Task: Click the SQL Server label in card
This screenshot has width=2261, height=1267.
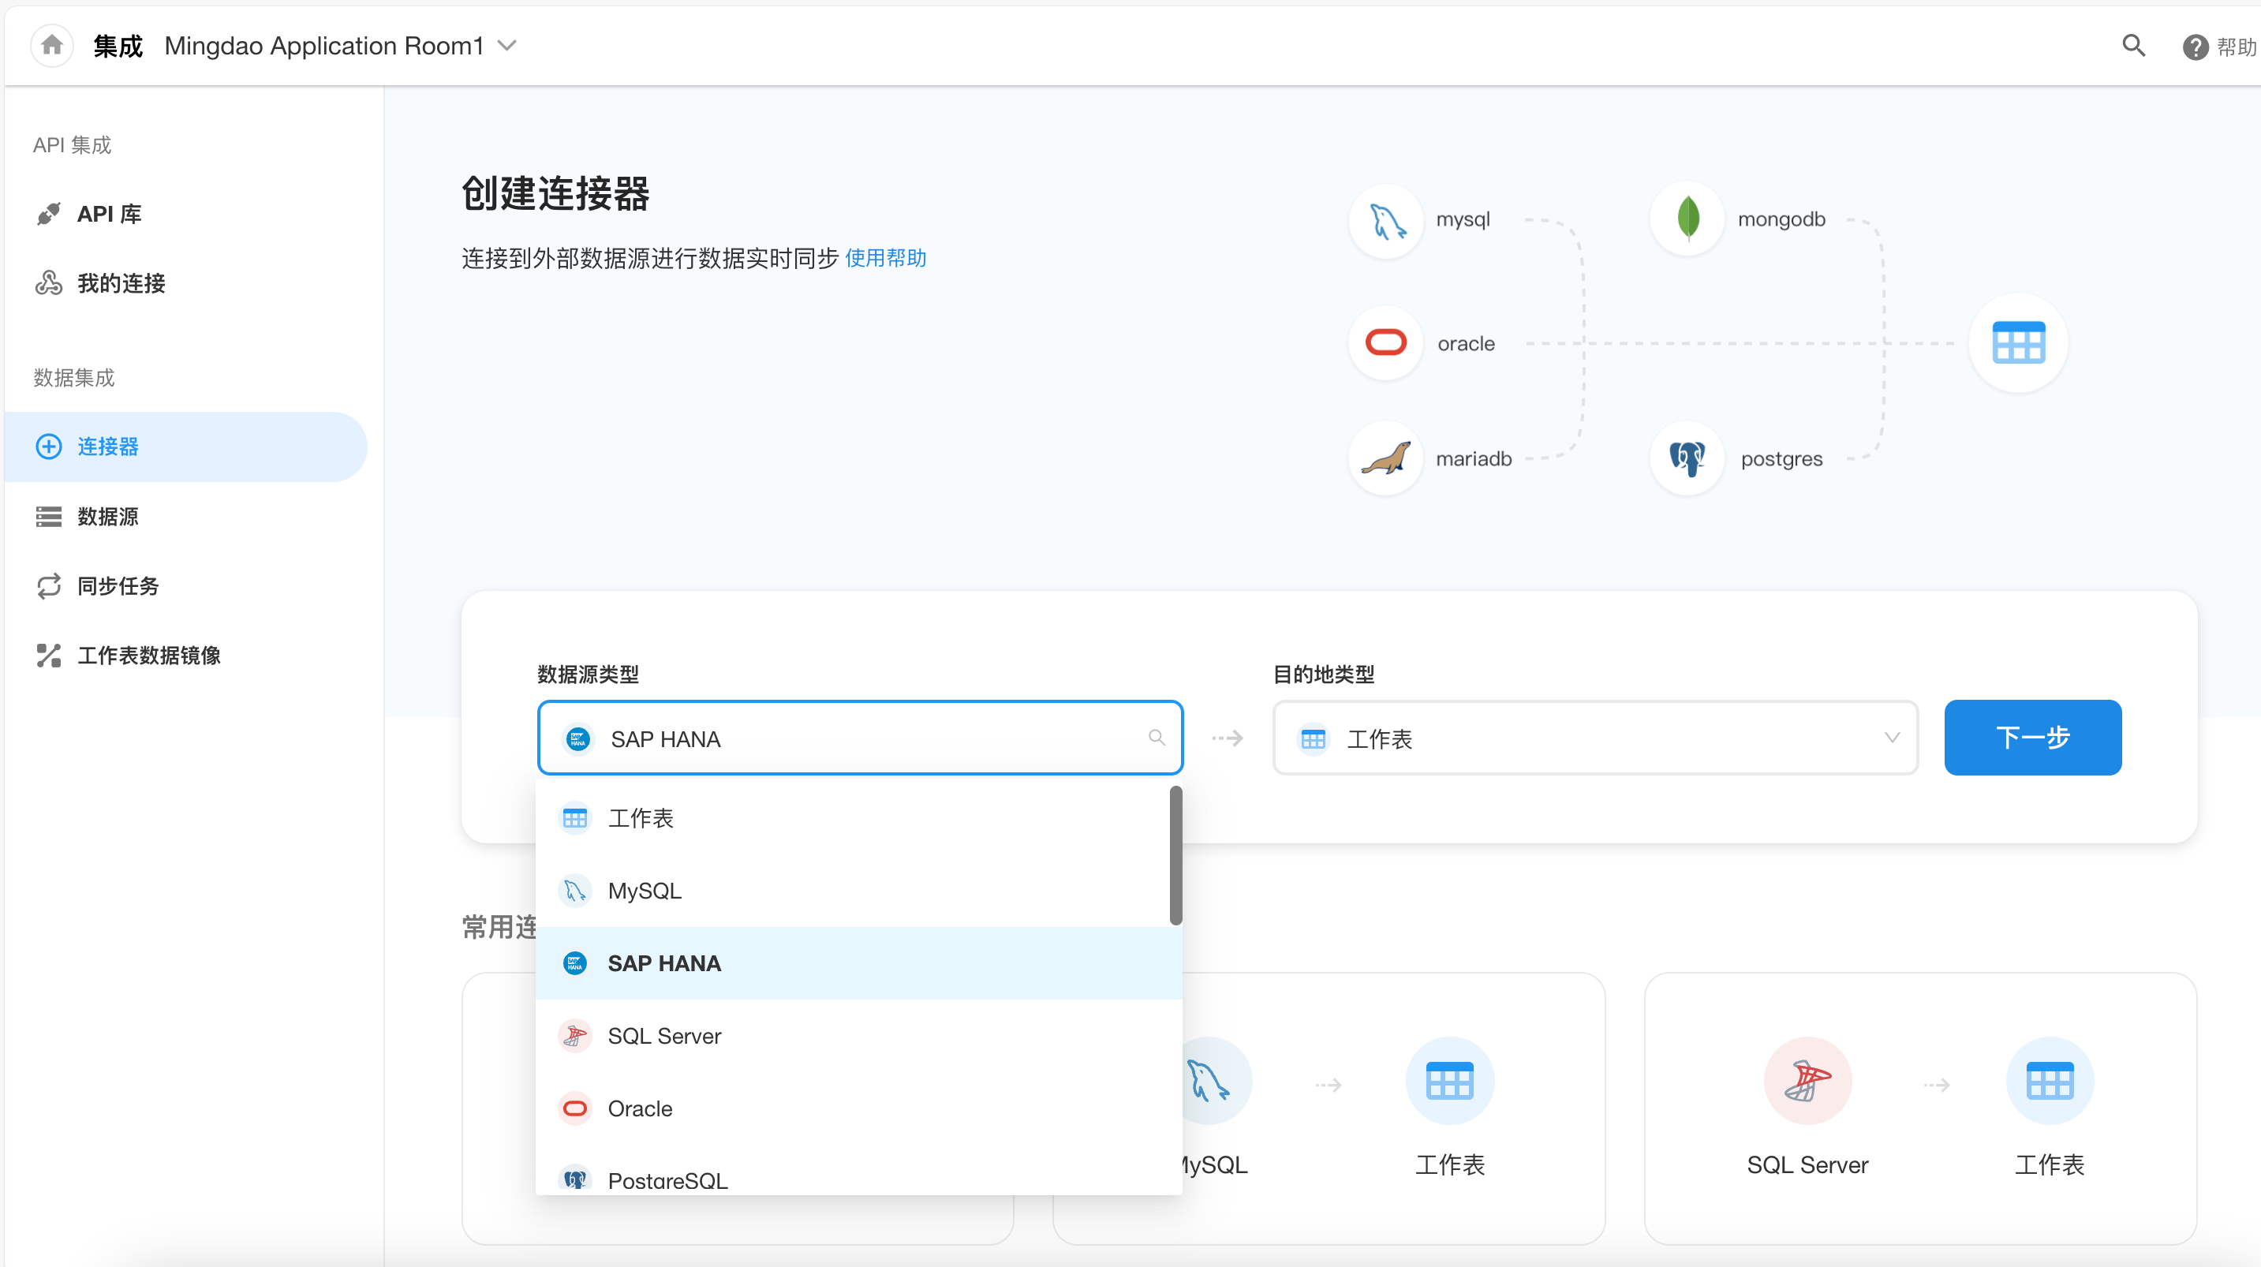Action: click(x=1807, y=1165)
